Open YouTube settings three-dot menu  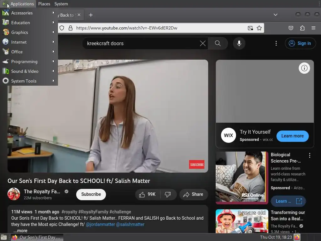(x=276, y=43)
